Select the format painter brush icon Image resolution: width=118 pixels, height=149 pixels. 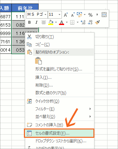click(97, 22)
